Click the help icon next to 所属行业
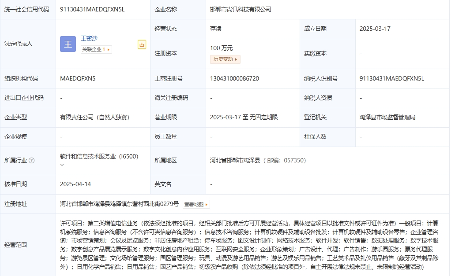451x276 pixels. 31,161
